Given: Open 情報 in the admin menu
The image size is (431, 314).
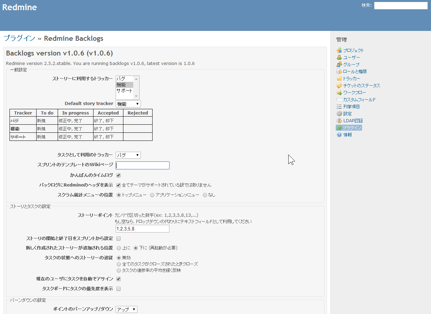Looking at the screenshot, I should 347,135.
